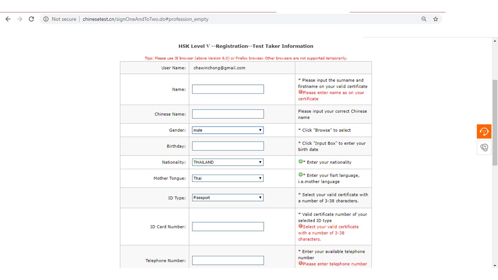The height and width of the screenshot is (280, 498).
Task: Click the 'ID Type:' label
Action: click(x=177, y=198)
